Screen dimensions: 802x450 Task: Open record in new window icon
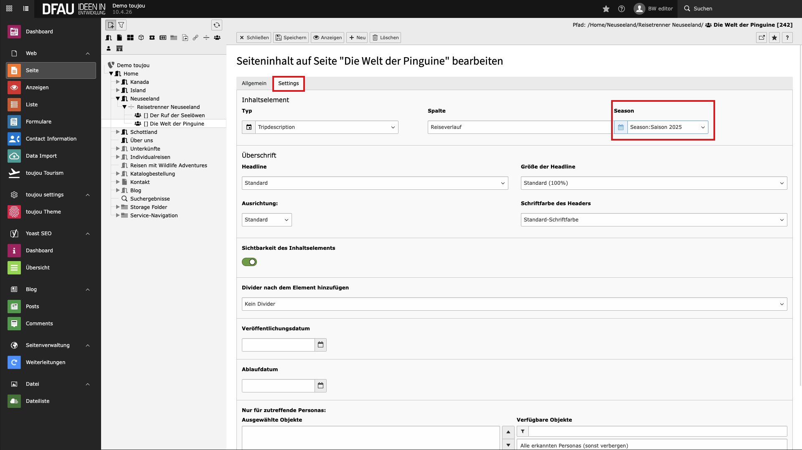point(761,38)
